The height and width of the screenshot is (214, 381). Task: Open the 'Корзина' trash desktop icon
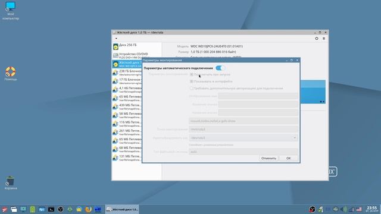click(11, 183)
